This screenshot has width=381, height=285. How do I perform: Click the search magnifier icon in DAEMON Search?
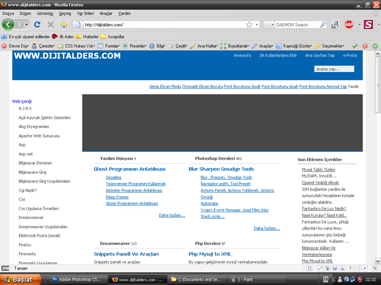tap(323, 24)
